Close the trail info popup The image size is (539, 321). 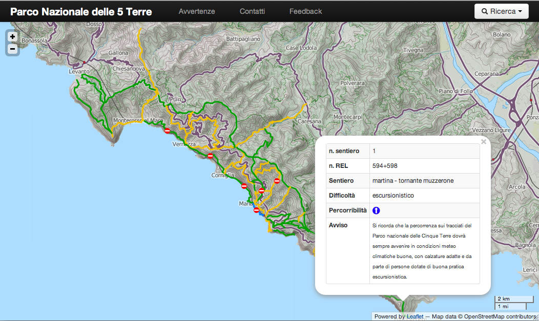tap(483, 141)
